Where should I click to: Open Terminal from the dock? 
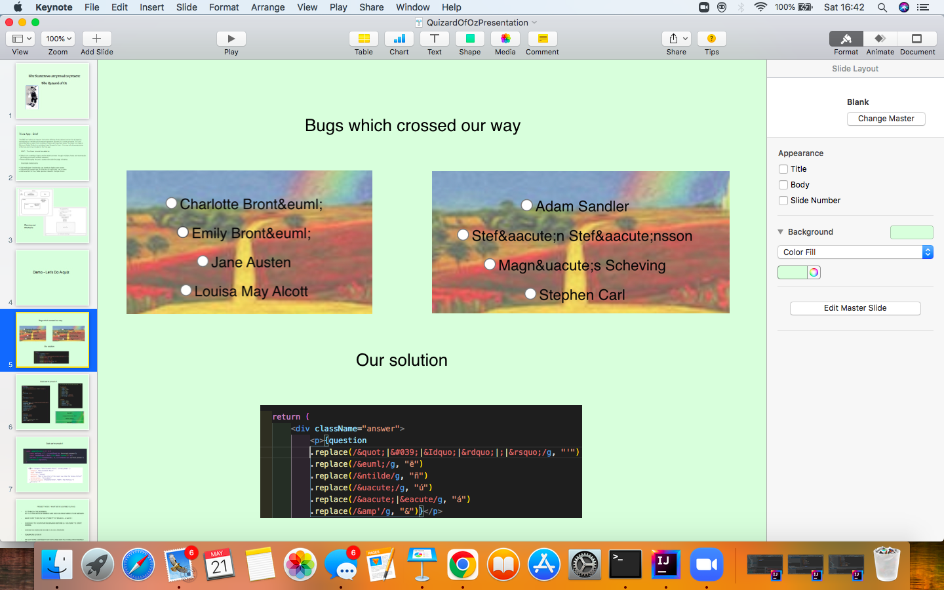[x=625, y=564]
